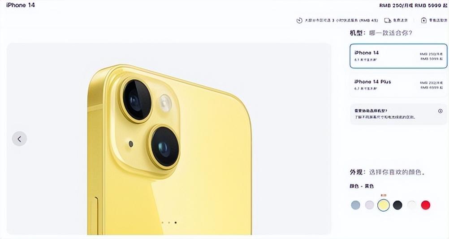Open the plus icon on model help card
The width and height of the screenshot is (449, 239).
[440, 111]
